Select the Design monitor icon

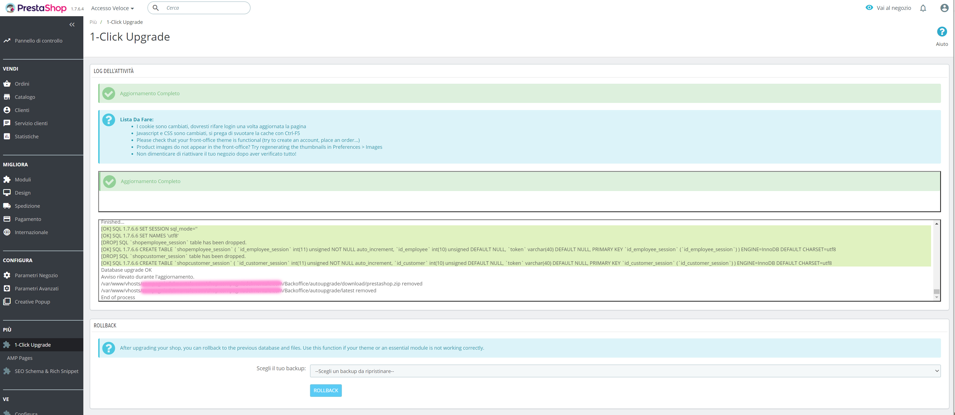(8, 192)
